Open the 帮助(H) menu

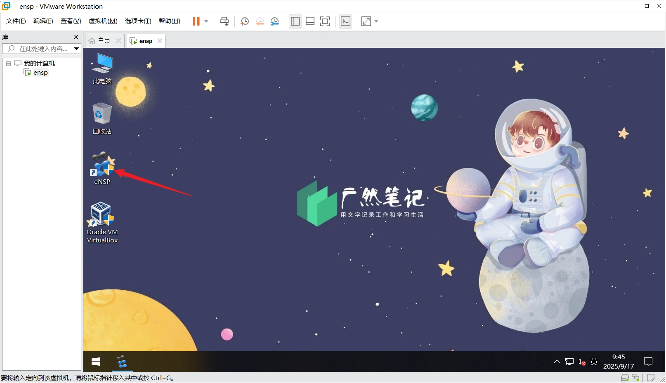tap(170, 21)
